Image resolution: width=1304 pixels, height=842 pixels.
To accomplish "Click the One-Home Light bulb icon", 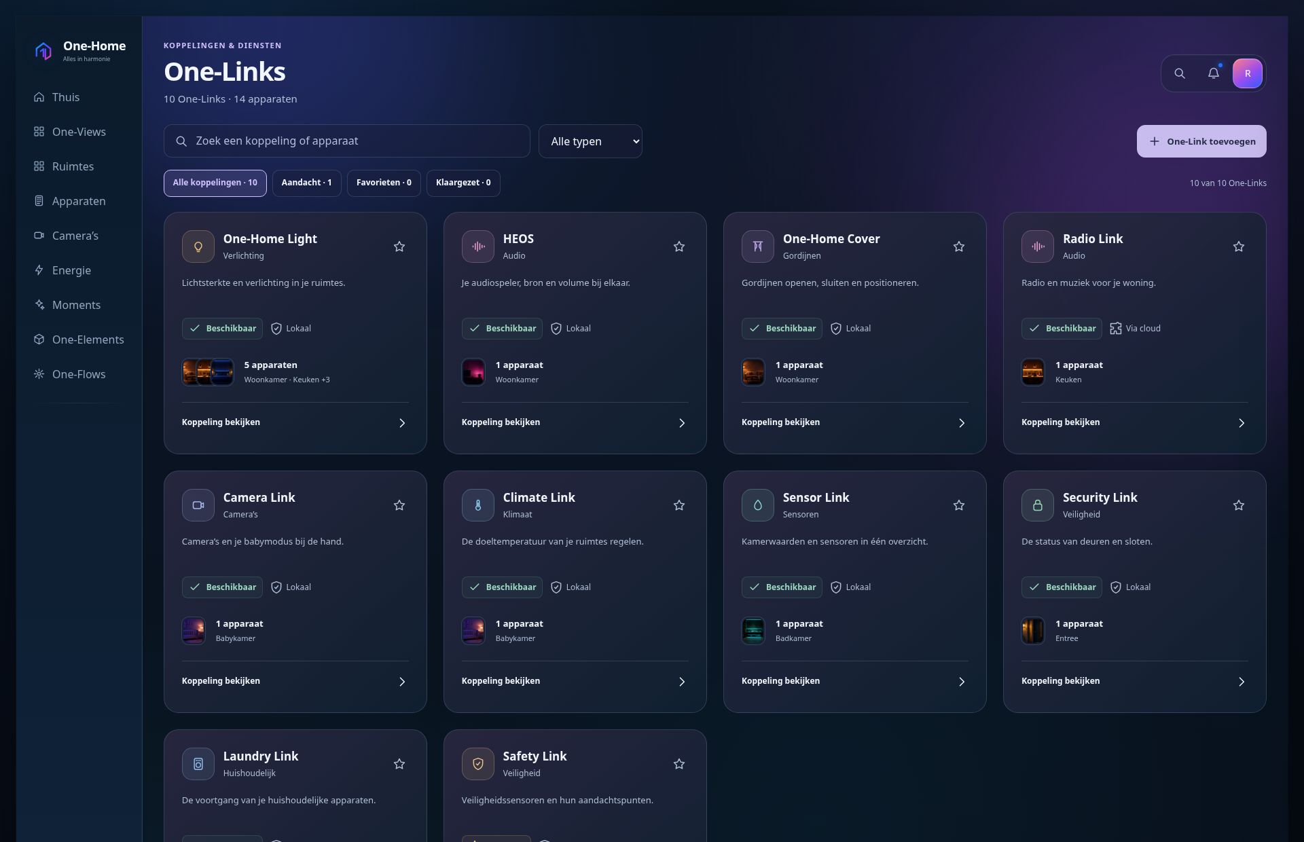I will point(198,246).
